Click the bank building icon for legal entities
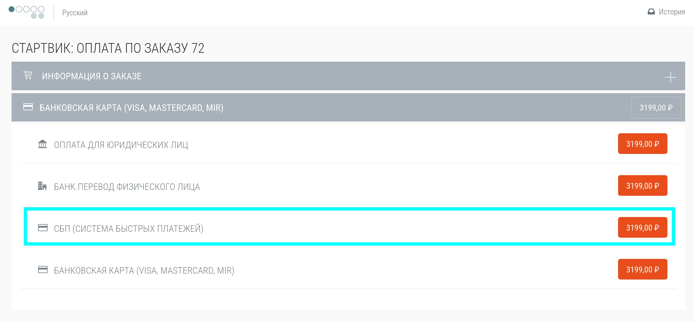The width and height of the screenshot is (694, 322). coord(43,144)
